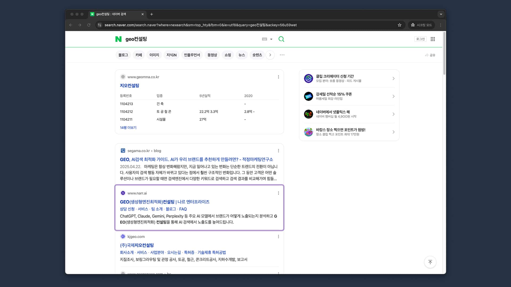Expand more search categories with the right chevron
This screenshot has height=287, width=511.
click(270, 55)
